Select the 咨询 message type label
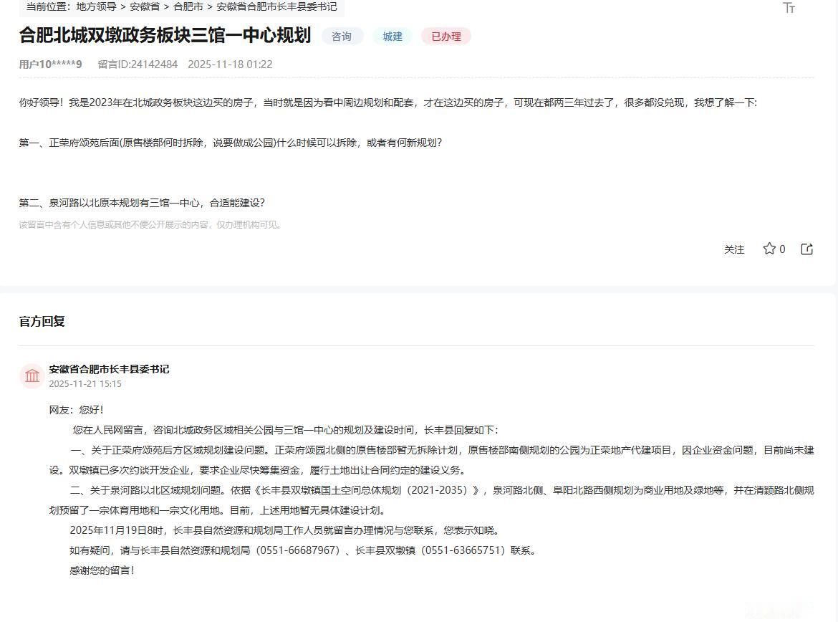 point(342,36)
